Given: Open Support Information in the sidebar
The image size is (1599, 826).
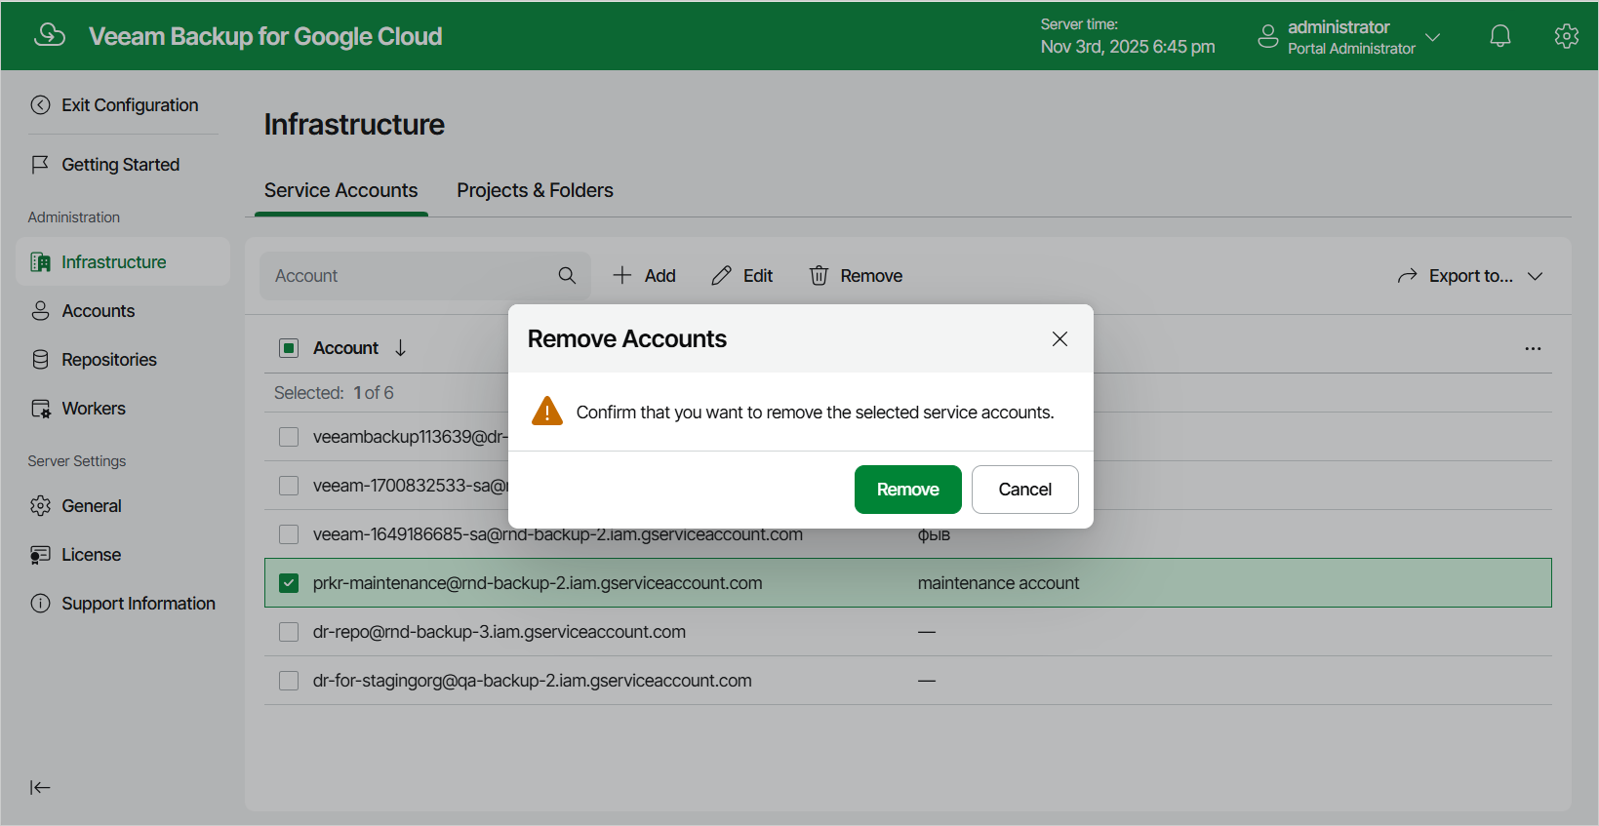Looking at the screenshot, I should click(123, 604).
